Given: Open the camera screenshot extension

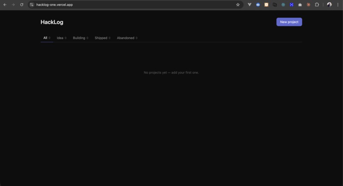Looking at the screenshot, I should coord(300,5).
